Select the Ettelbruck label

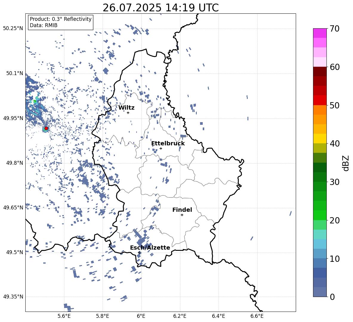(x=168, y=144)
